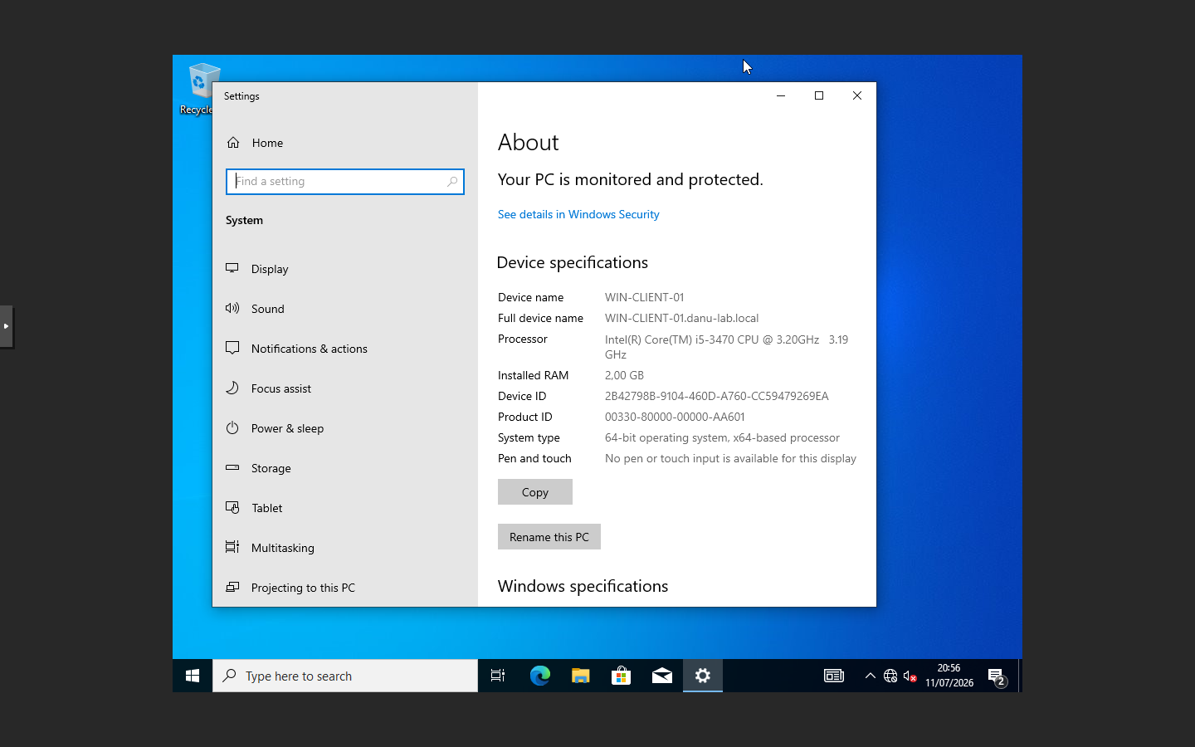
Task: Click the Multitasking icon in sidebar
Action: (x=232, y=547)
